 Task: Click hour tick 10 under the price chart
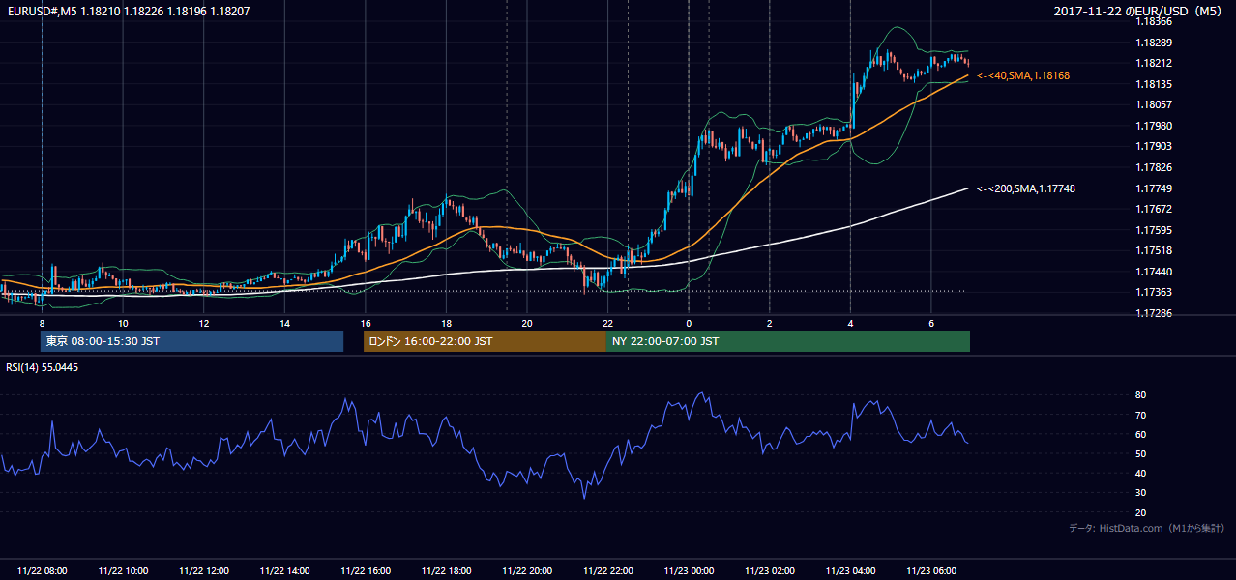(123, 322)
